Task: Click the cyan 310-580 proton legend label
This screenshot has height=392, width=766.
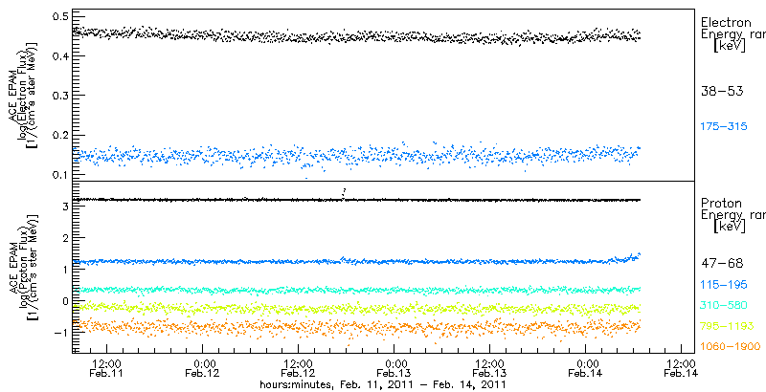Action: coord(724,305)
